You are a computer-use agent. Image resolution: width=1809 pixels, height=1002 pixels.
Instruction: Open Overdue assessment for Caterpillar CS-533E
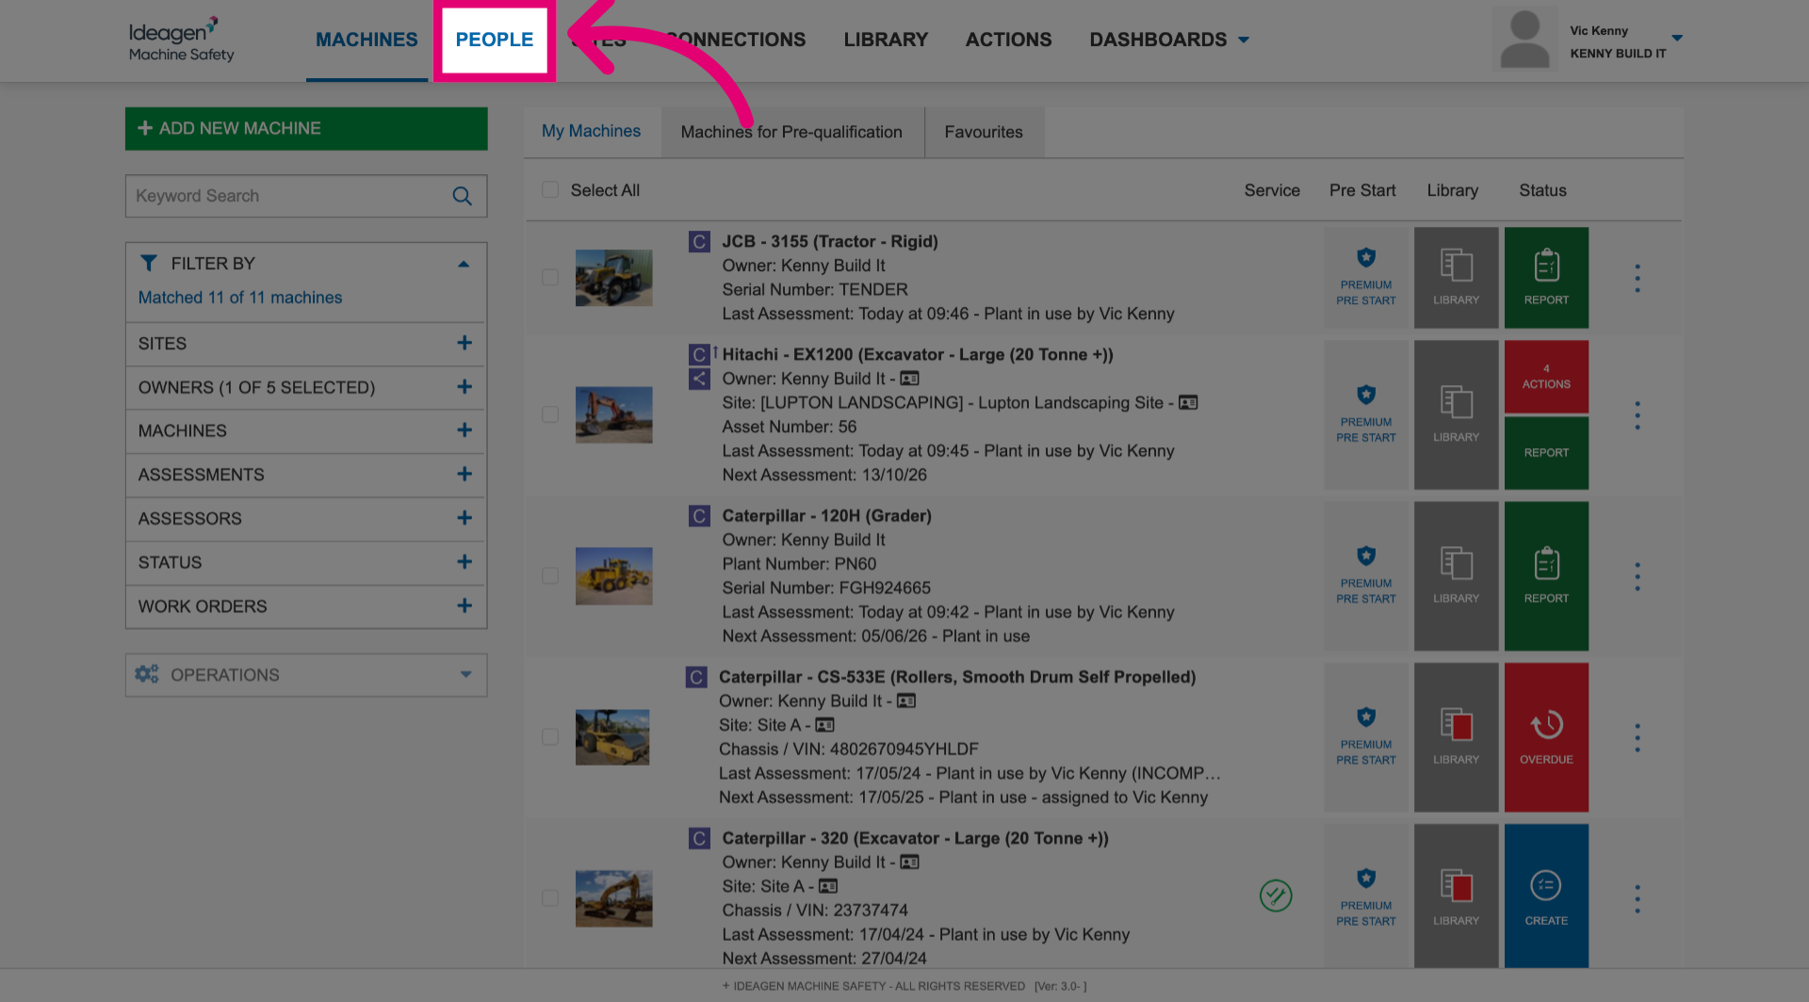[x=1546, y=737]
